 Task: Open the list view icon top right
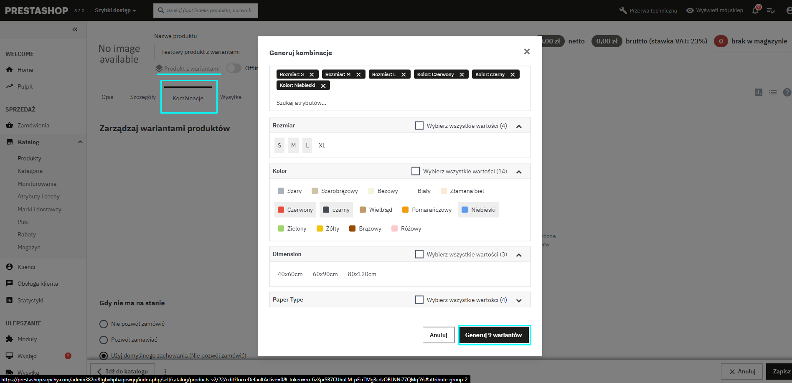pos(773,92)
